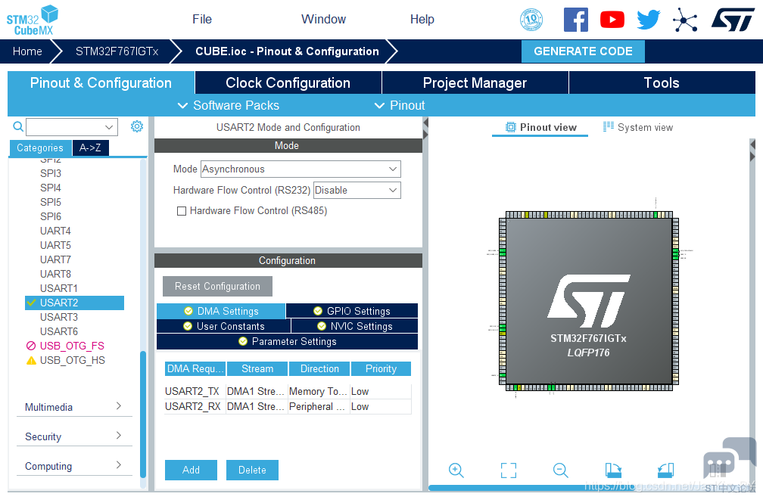Zoom in on the pinout view
This screenshot has height=500, width=763.
(x=456, y=470)
